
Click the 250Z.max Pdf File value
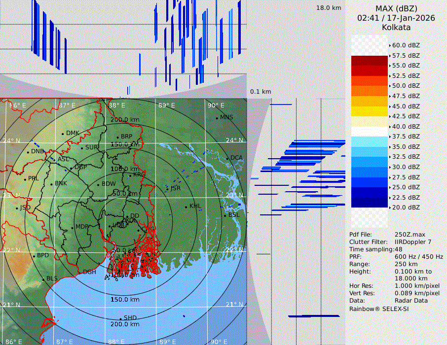point(407,235)
